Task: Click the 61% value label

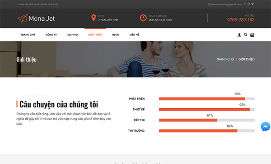Action: [210, 115]
